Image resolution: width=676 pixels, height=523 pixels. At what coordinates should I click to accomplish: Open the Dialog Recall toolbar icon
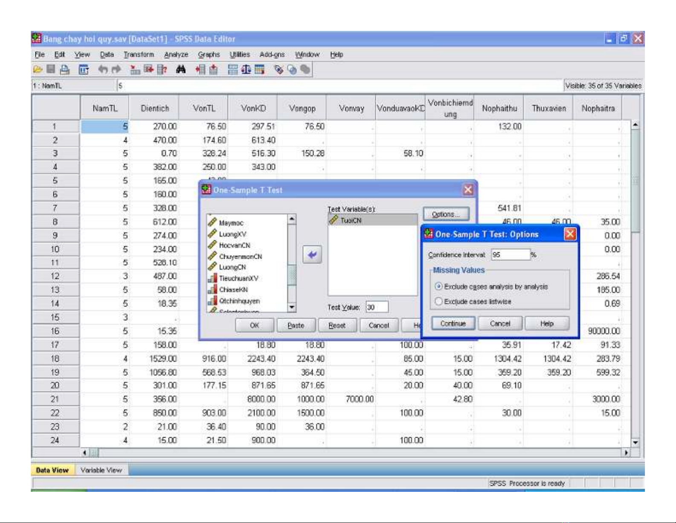click(84, 70)
